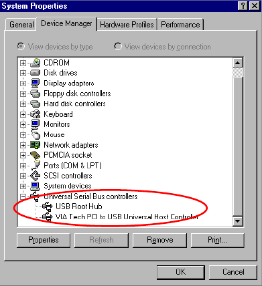Select the Mouse device icon
The image size is (262, 286).
click(35, 134)
